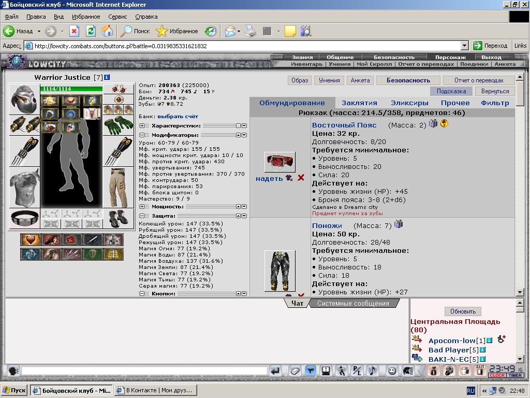The width and height of the screenshot is (530, 398).
Task: Click надеть link for Восточный Пояс
Action: (x=269, y=179)
